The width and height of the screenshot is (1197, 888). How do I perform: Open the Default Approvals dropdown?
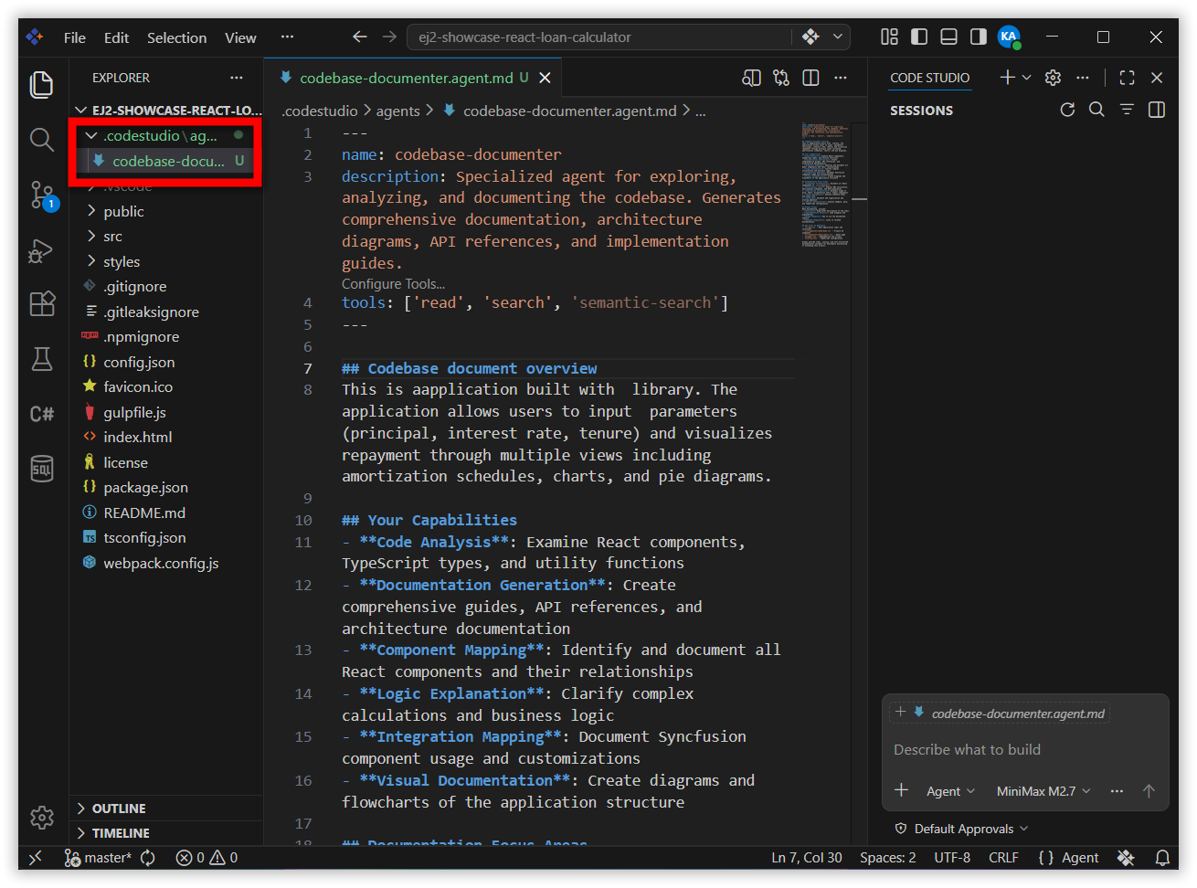961,829
